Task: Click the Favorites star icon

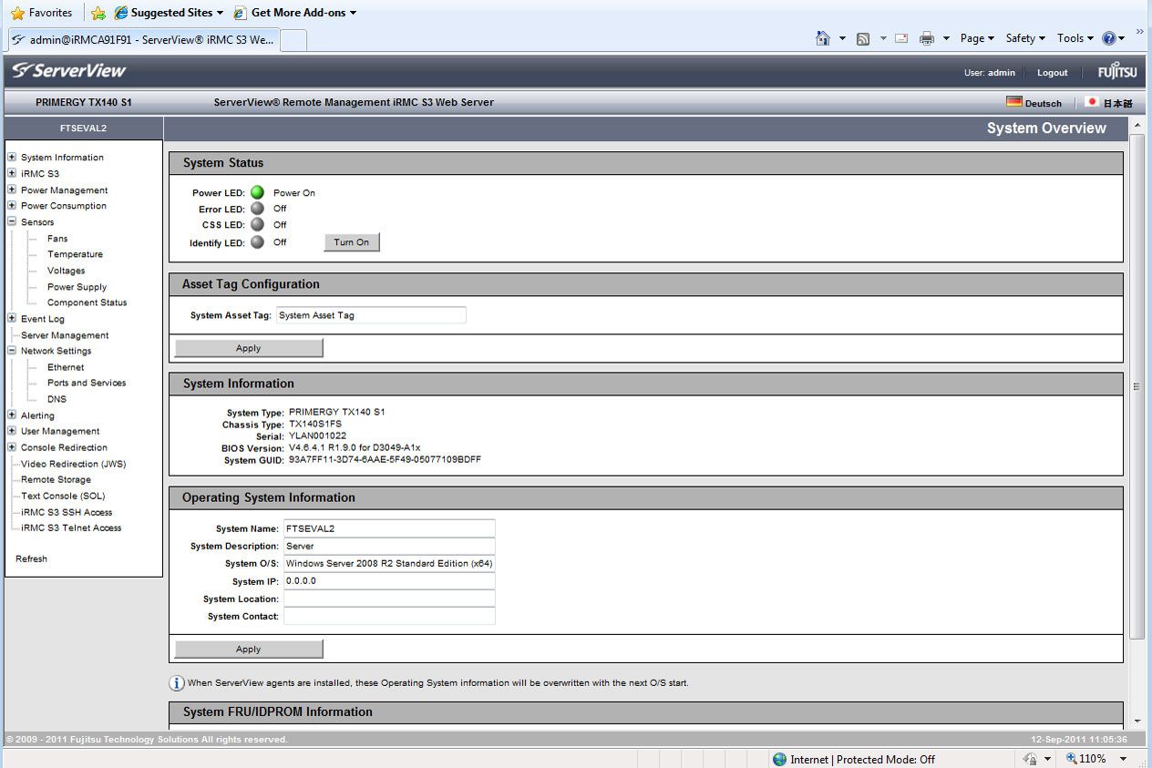Action: [x=17, y=14]
